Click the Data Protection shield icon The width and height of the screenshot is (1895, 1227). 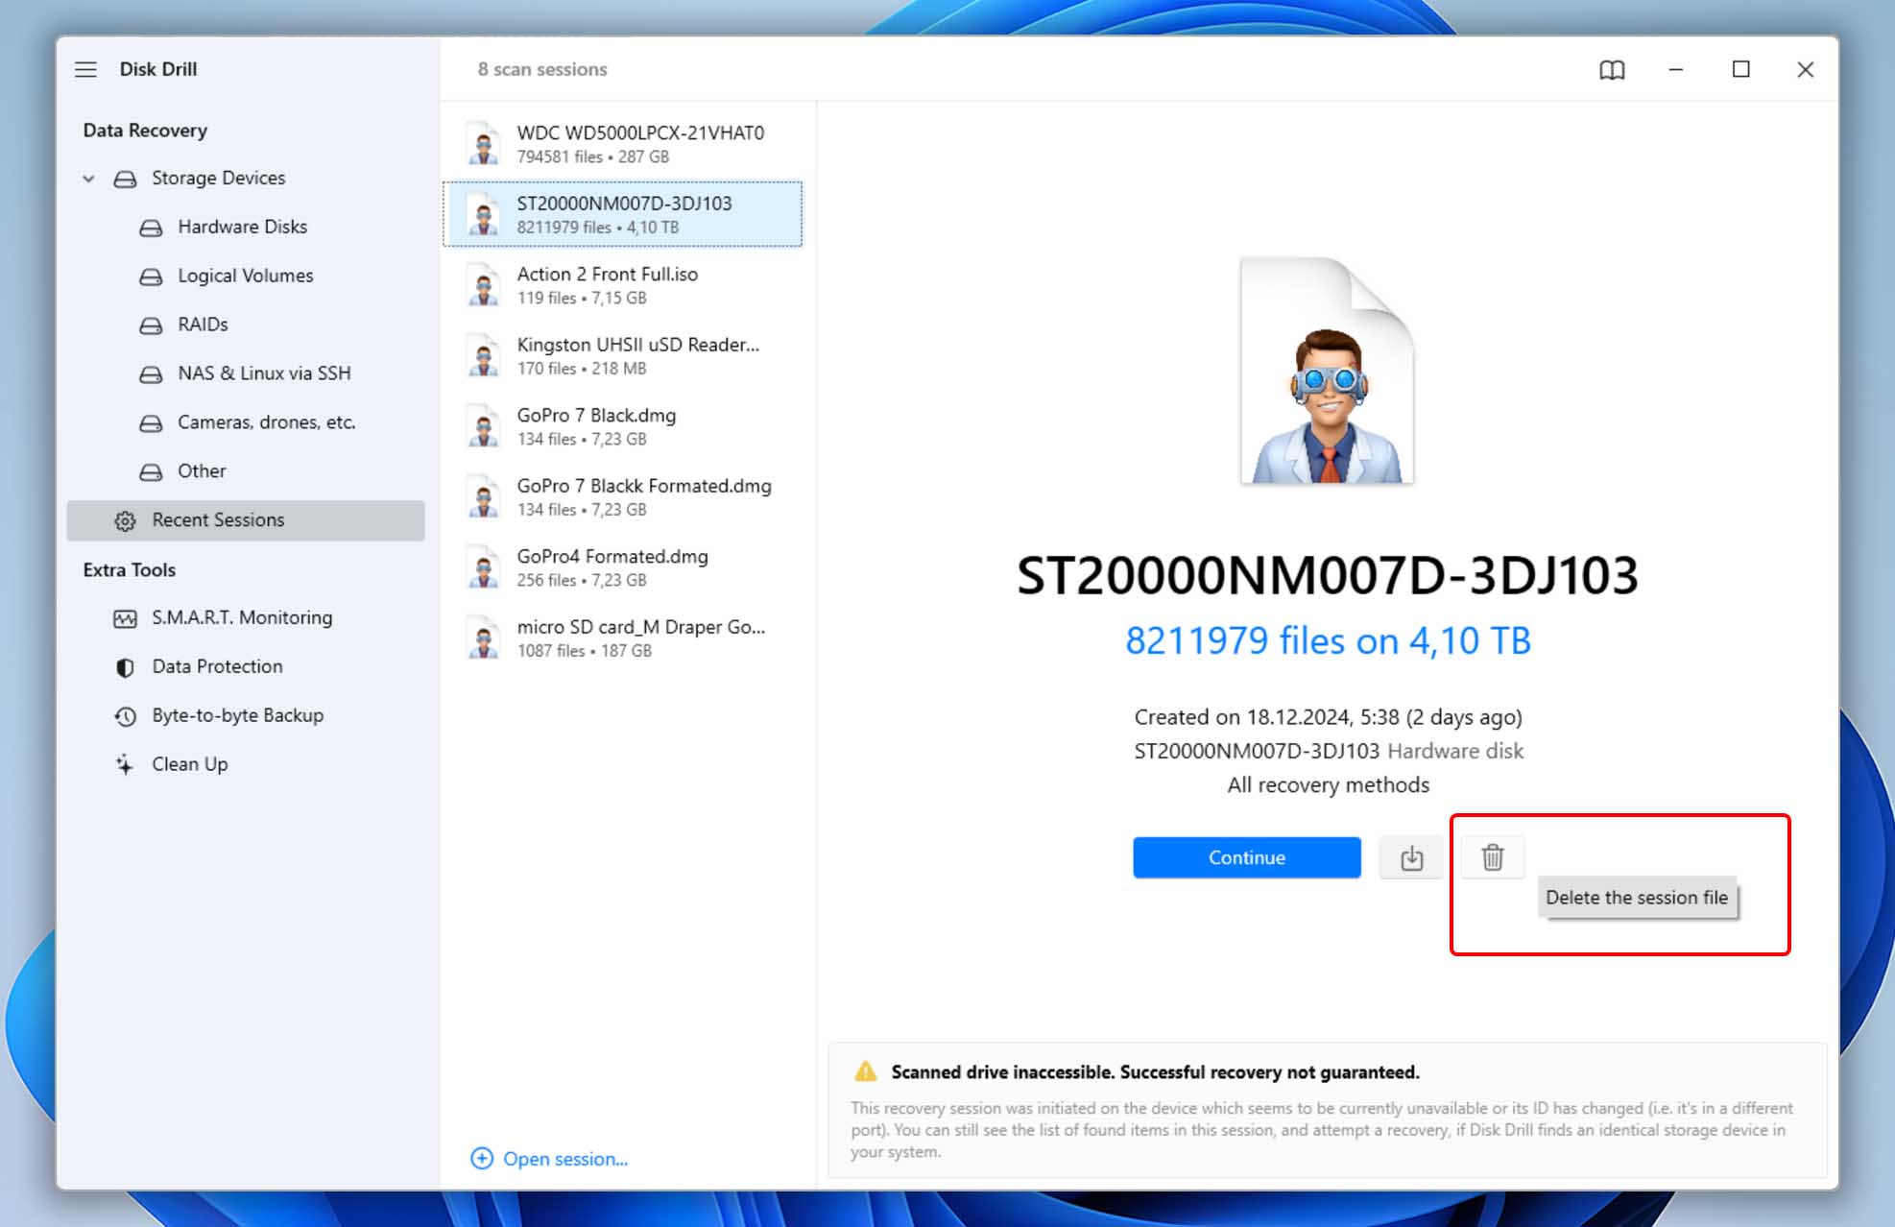click(125, 667)
